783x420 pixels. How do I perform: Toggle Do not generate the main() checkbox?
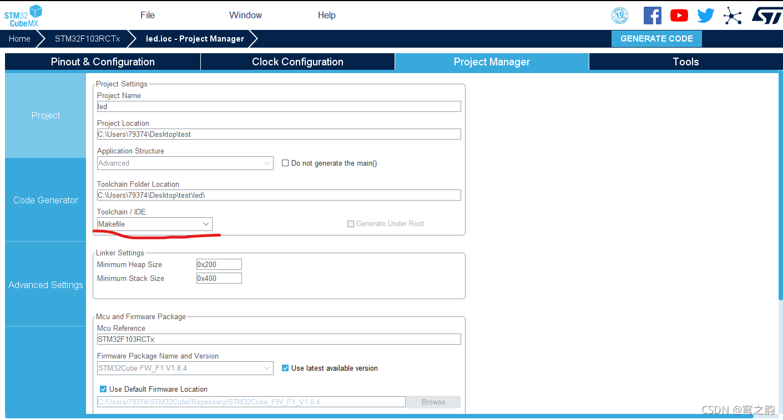pos(285,163)
